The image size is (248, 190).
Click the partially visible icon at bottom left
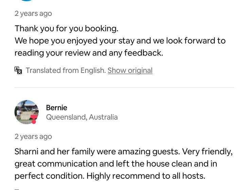tap(17, 189)
